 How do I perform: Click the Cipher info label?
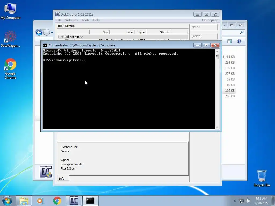point(65,160)
